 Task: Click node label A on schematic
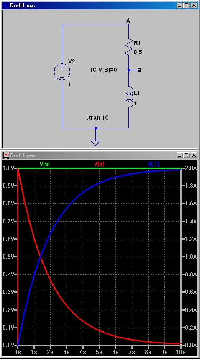pyautogui.click(x=128, y=21)
